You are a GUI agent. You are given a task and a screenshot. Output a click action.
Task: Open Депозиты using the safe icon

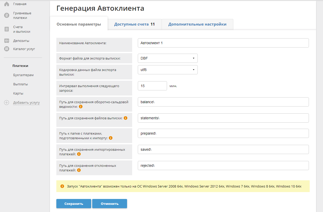click(7, 41)
